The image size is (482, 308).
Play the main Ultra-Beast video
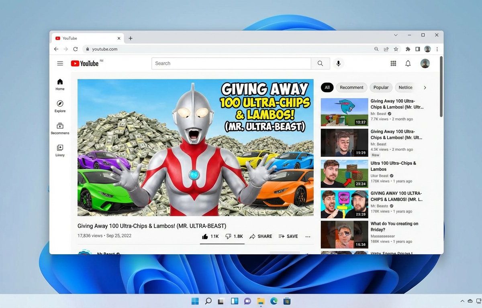pyautogui.click(x=196, y=148)
